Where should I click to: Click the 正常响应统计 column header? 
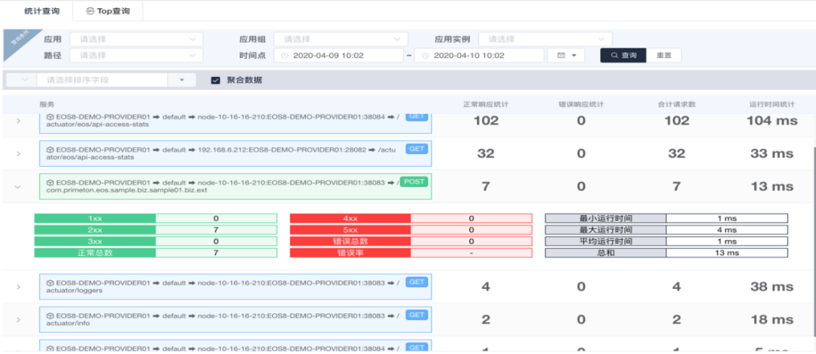point(486,104)
